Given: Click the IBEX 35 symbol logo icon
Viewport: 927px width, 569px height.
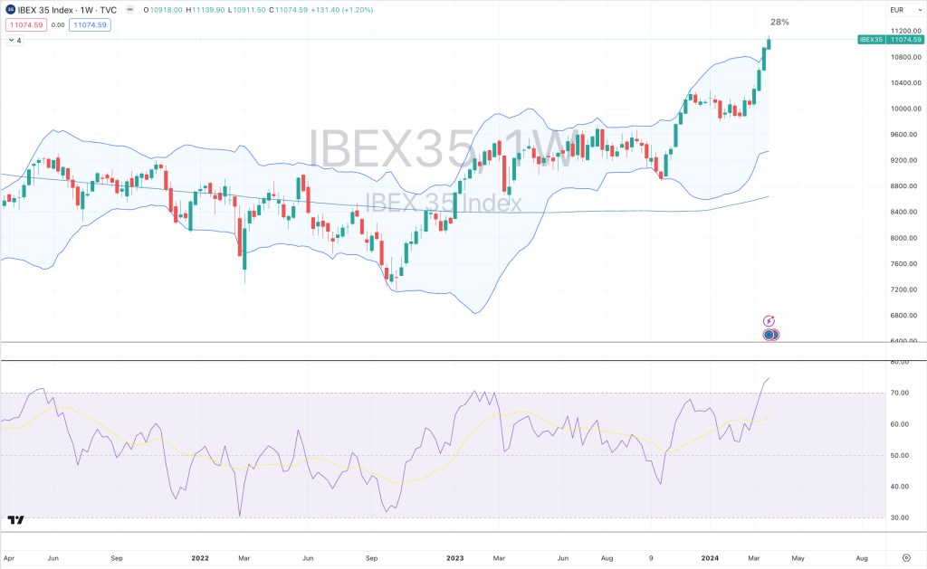Looking at the screenshot, I should [x=10, y=10].
